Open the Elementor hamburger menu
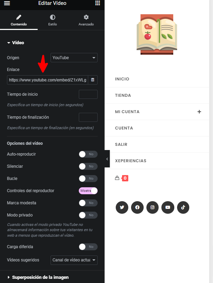This screenshot has height=283, width=213. pyautogui.click(x=7, y=3)
